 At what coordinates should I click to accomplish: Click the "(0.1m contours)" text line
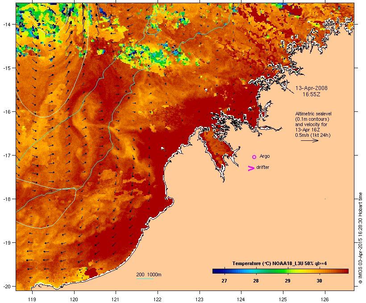[312, 119]
